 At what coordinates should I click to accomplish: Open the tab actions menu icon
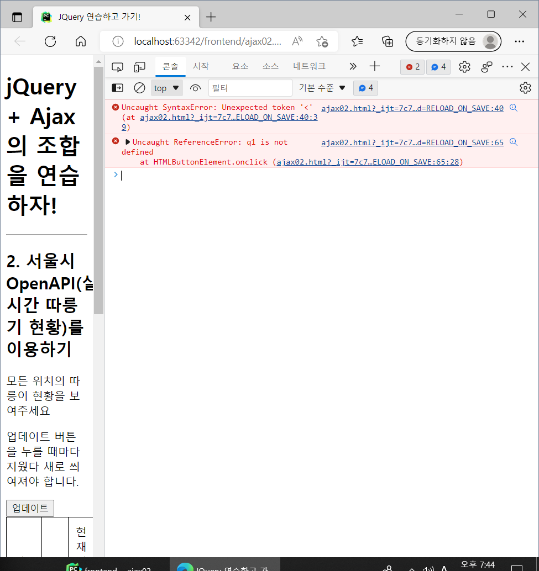(17, 17)
